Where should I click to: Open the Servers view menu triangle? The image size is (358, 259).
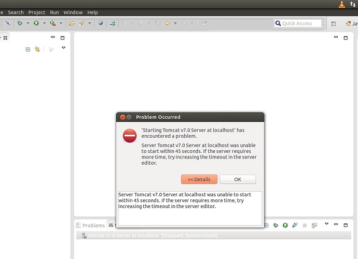[x=327, y=224]
